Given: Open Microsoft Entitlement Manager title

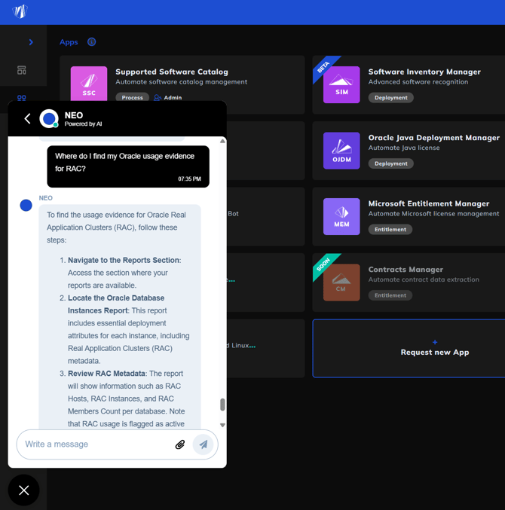Looking at the screenshot, I should tap(429, 203).
